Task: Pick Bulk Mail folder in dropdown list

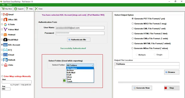Action: coord(80,73)
